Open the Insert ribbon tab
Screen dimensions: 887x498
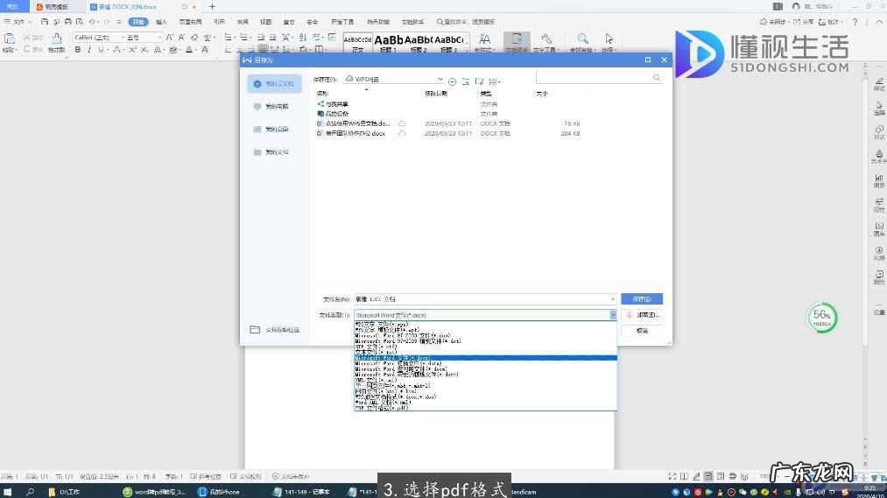click(x=162, y=22)
